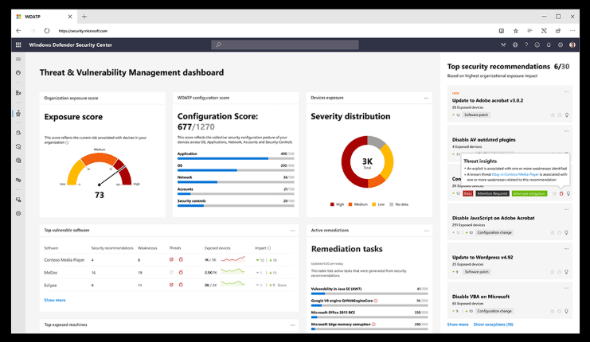Screen dimensions: 590x342
Task: Expand the left navigation hamburger menu
Action: pos(18,59)
